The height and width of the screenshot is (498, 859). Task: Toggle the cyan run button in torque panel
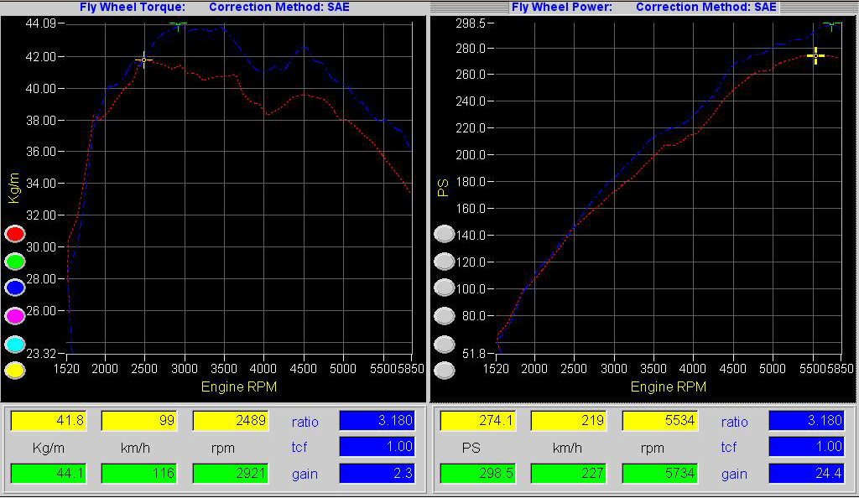point(15,345)
